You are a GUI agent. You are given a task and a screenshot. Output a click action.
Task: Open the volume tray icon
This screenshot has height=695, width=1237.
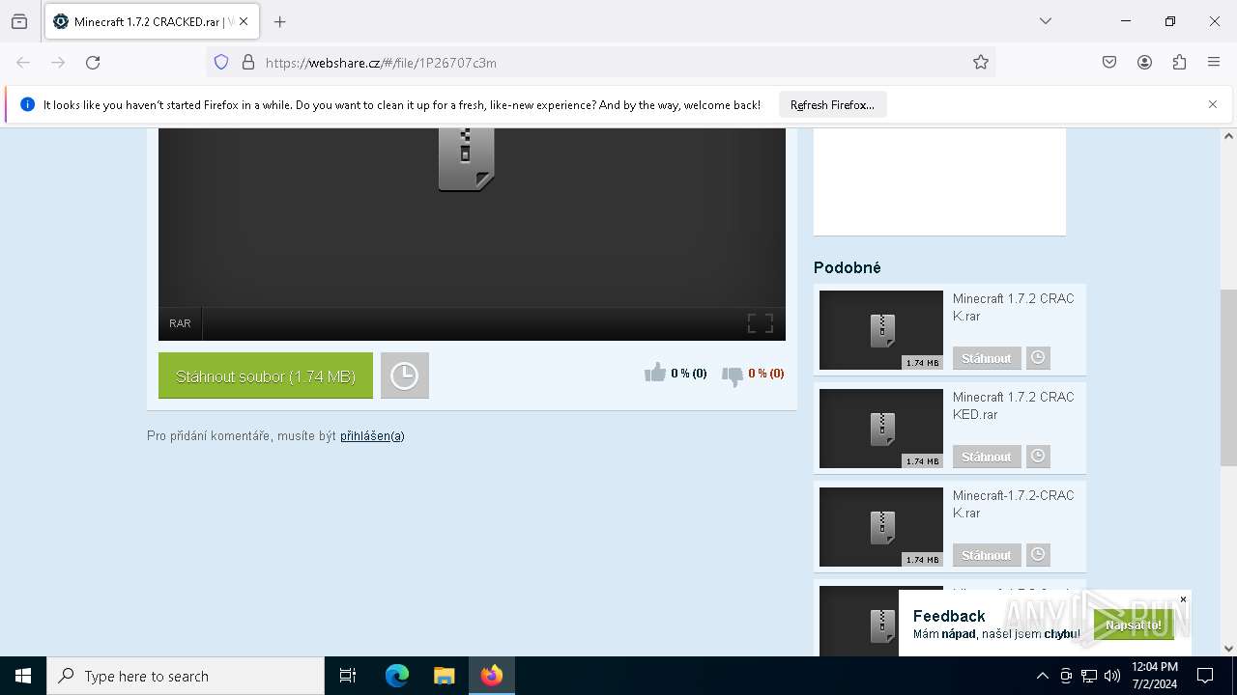point(1112,676)
